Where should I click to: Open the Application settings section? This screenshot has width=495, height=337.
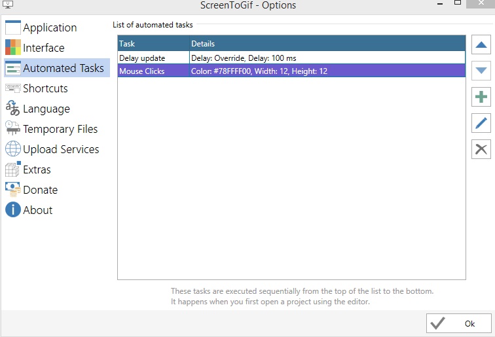pyautogui.click(x=57, y=27)
